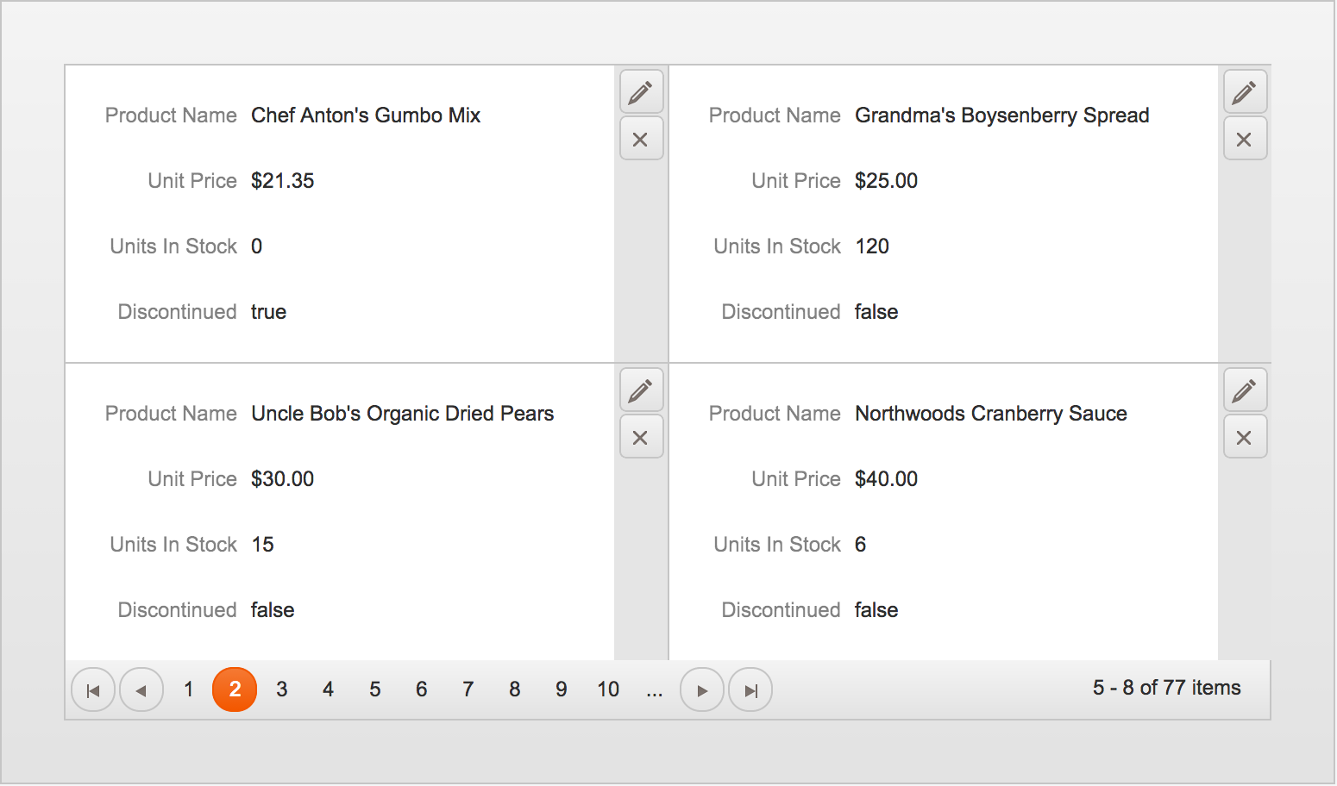Delete the Chef Anton's Gumbo Mix item
Image resolution: width=1337 pixels, height=786 pixels.
(641, 139)
